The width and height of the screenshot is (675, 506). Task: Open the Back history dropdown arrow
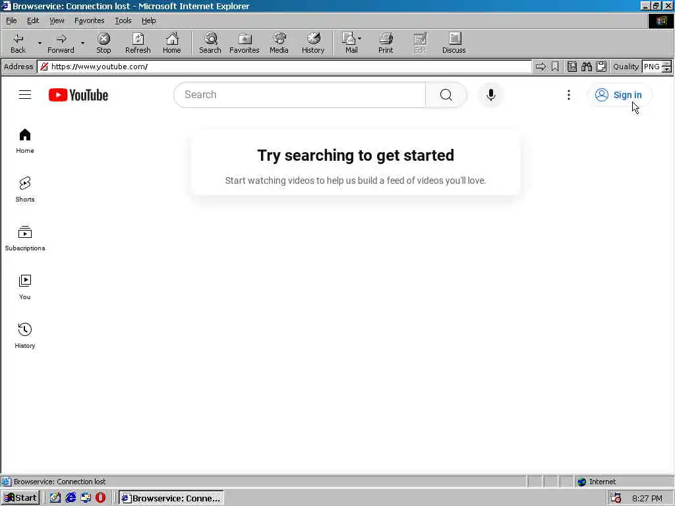point(40,43)
